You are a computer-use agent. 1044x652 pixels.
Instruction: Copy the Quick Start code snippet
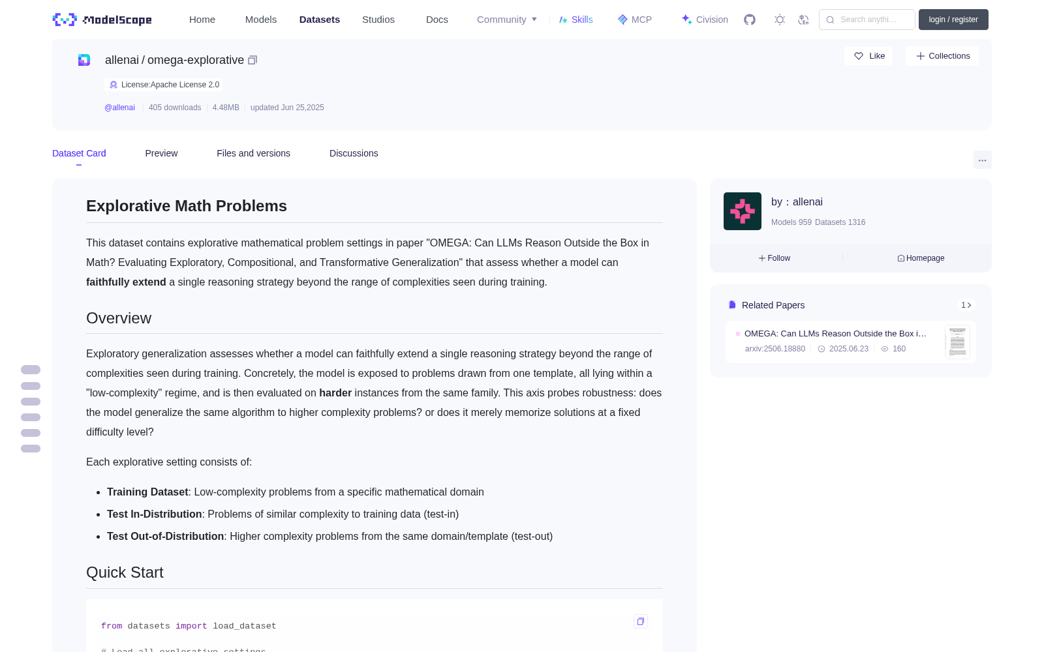tap(641, 621)
